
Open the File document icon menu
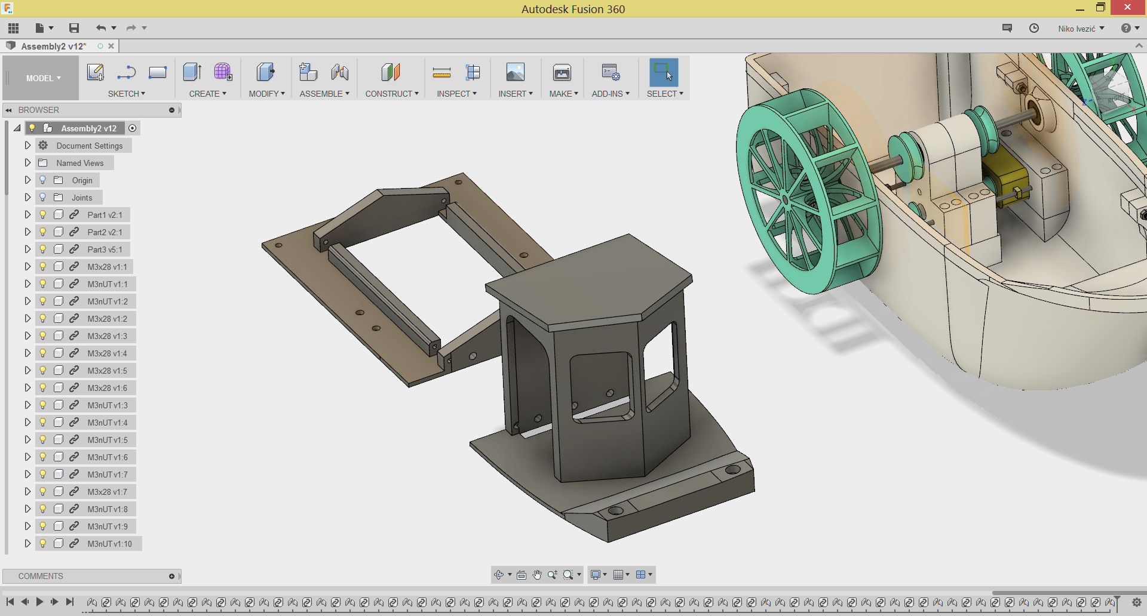coord(40,28)
